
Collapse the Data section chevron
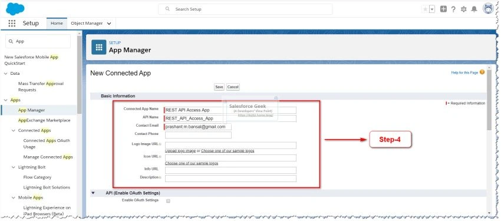(x=5, y=74)
